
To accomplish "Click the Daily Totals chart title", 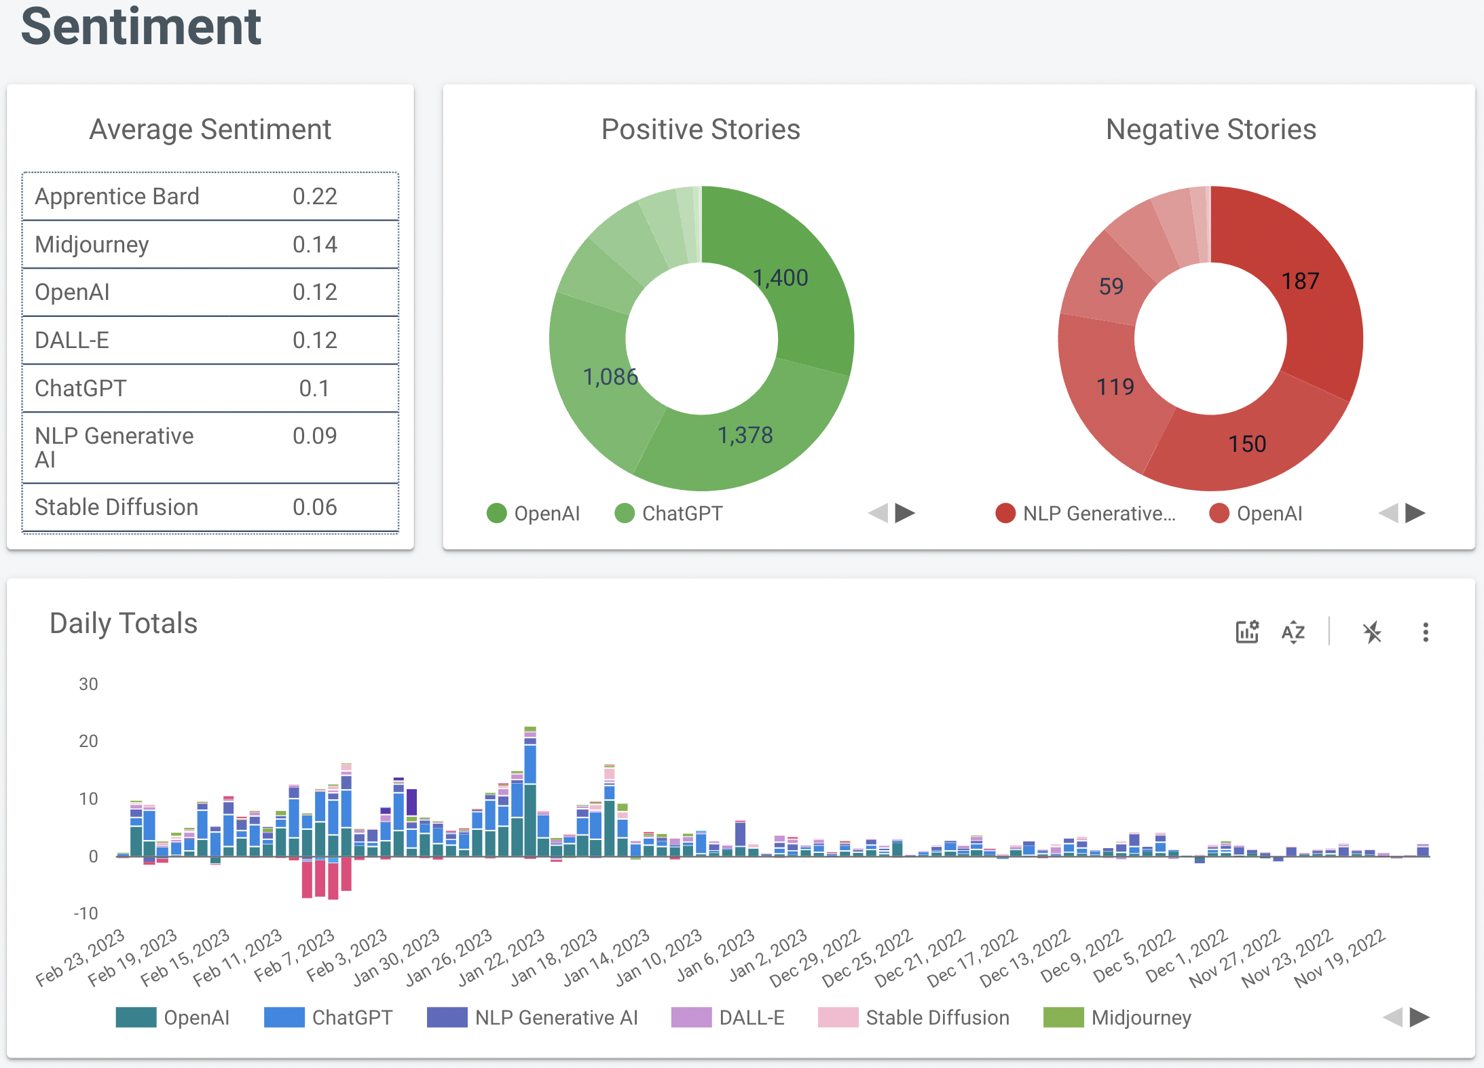I will pos(124,623).
